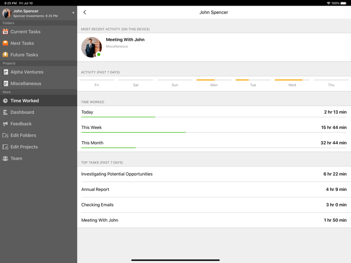
Task: Click the Current Tasks calendar icon
Action: pos(6,32)
